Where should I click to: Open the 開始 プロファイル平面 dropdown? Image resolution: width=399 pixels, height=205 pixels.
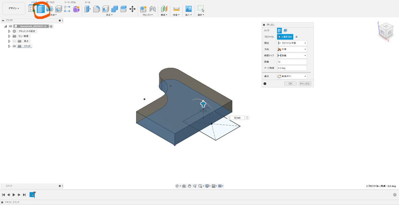click(292, 43)
